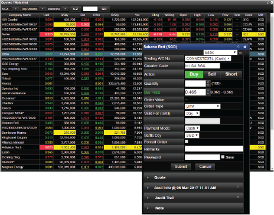This screenshot has width=274, height=215.
Task: Click the Cancel button
Action: pyautogui.click(x=205, y=167)
